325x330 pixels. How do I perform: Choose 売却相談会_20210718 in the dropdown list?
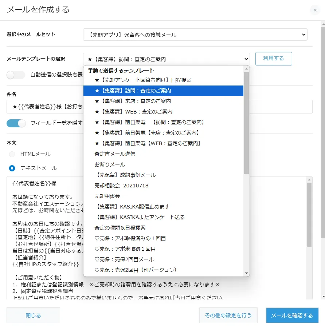pos(121,186)
